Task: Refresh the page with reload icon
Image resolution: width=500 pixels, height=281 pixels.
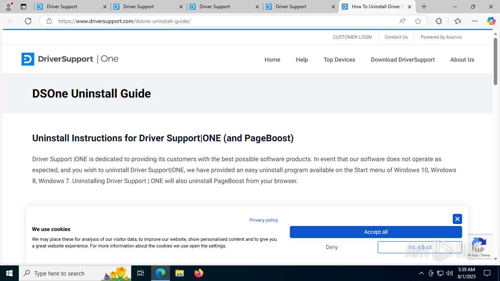Action: 28,21
